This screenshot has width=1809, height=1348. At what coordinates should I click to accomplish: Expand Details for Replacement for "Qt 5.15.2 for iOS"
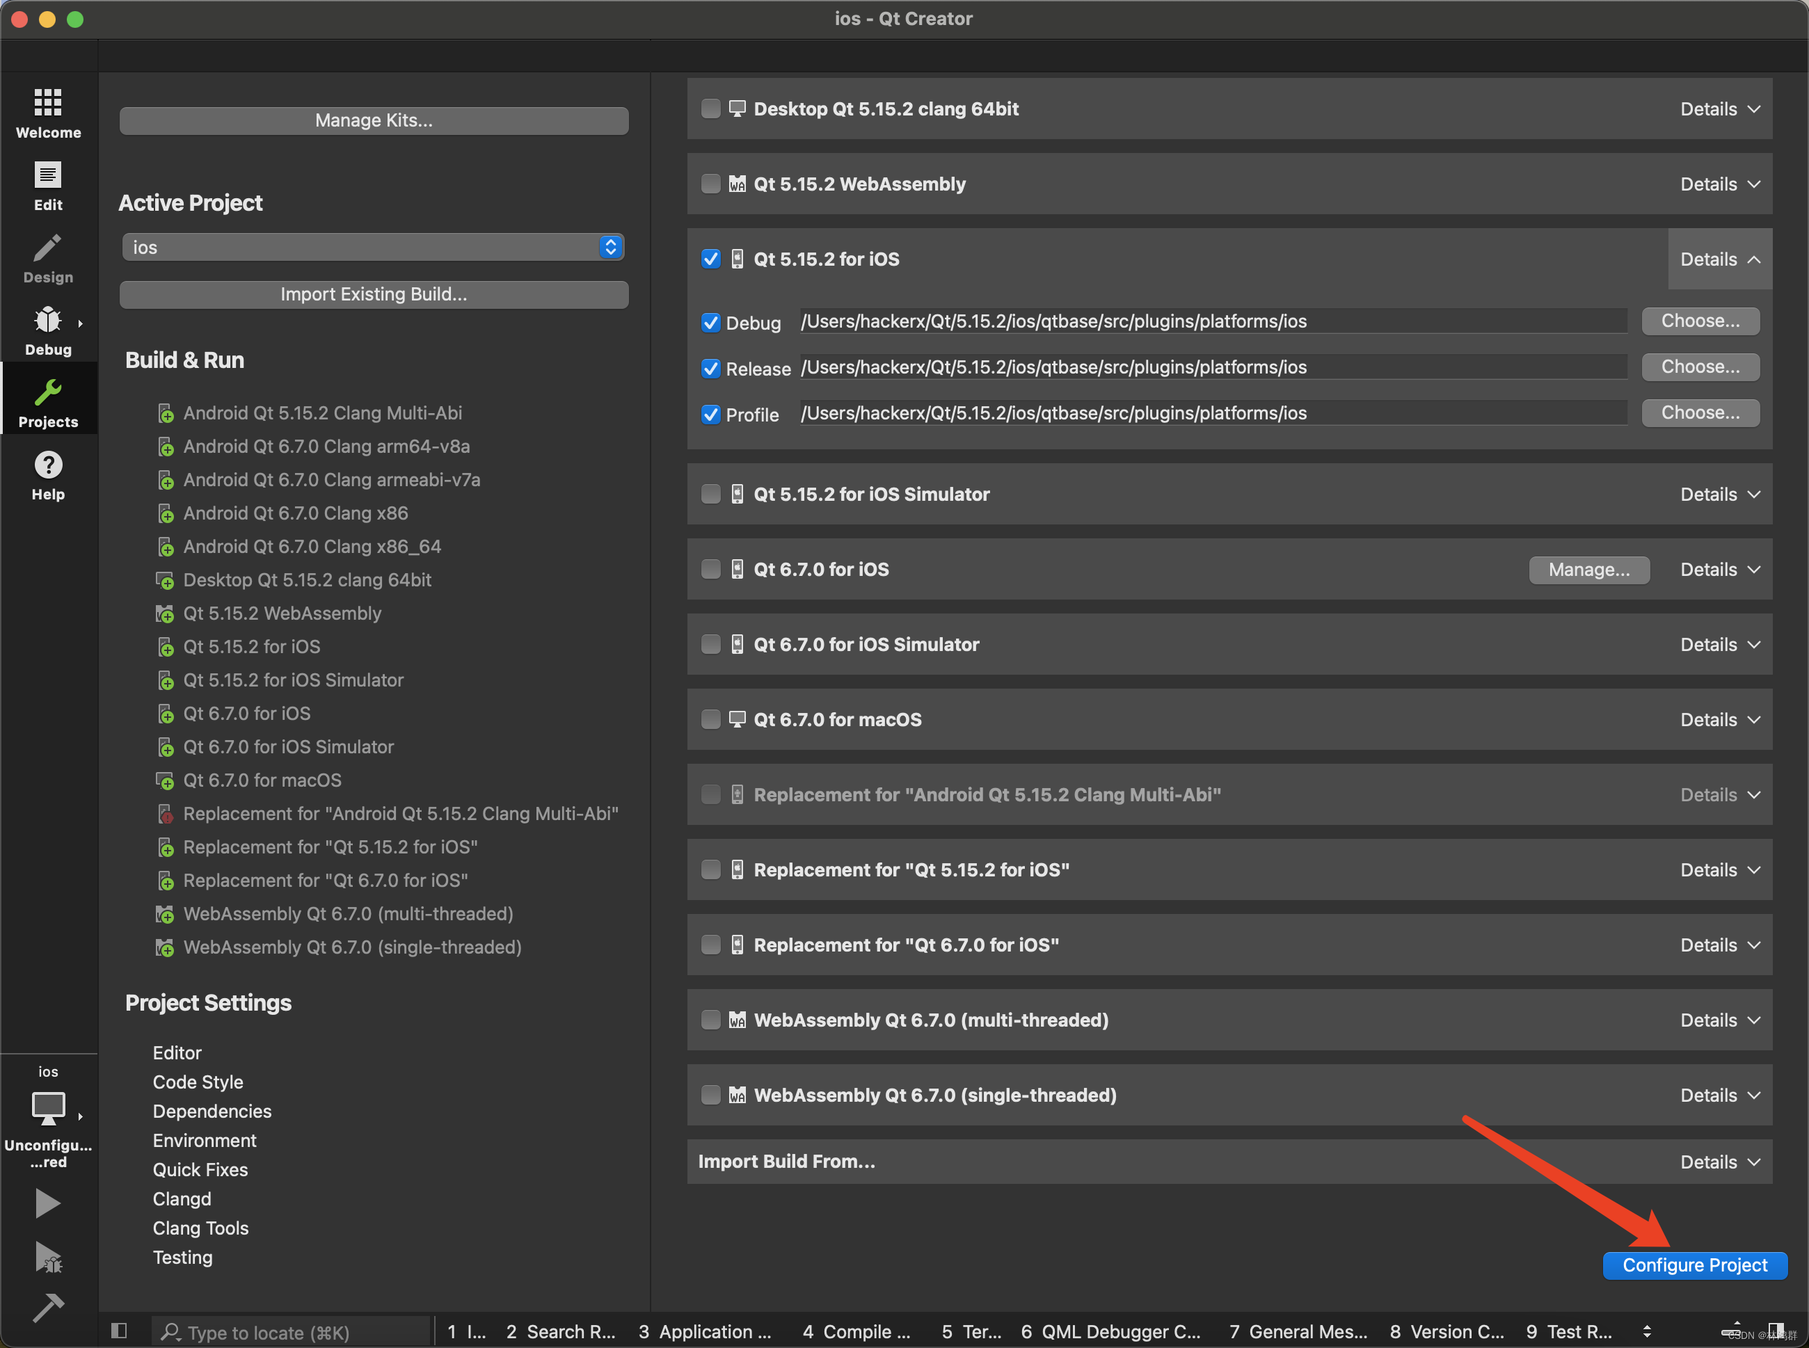point(1720,870)
